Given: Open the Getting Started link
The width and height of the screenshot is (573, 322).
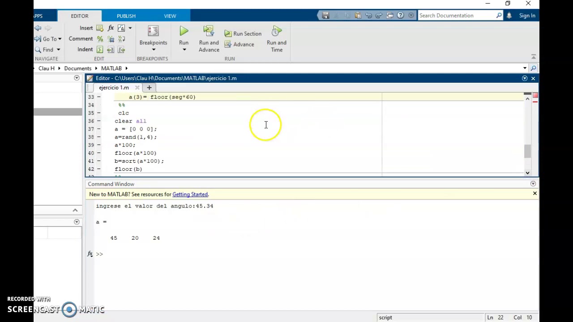Looking at the screenshot, I should (x=190, y=195).
